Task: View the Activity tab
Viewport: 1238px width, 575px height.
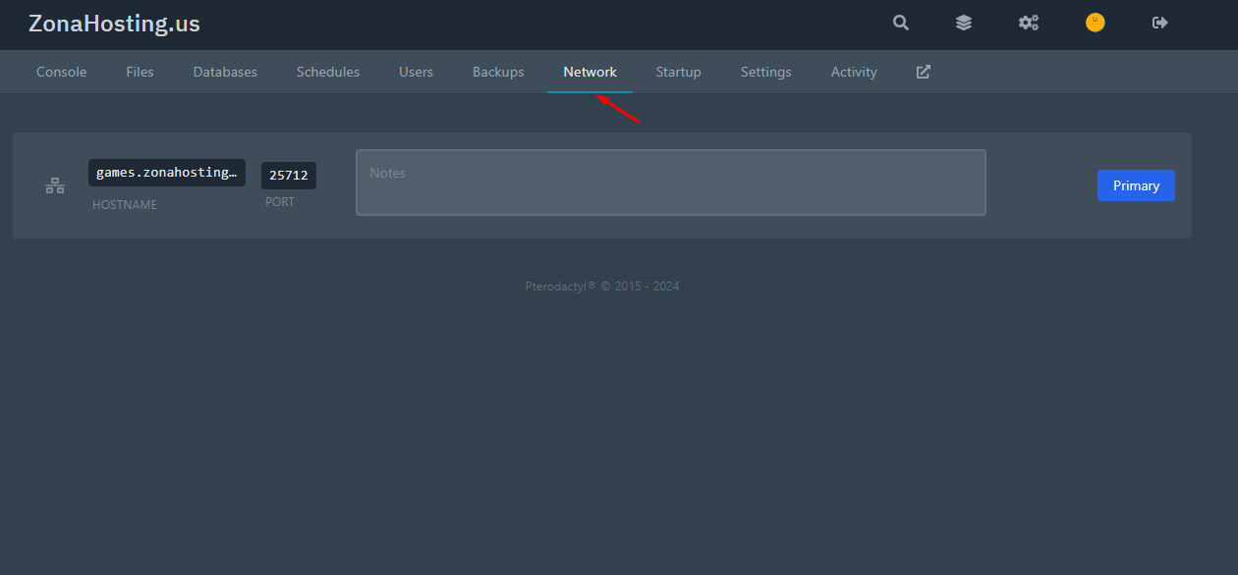Action: tap(853, 72)
